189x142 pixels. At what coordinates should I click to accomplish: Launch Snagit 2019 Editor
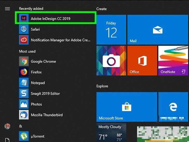45,93
